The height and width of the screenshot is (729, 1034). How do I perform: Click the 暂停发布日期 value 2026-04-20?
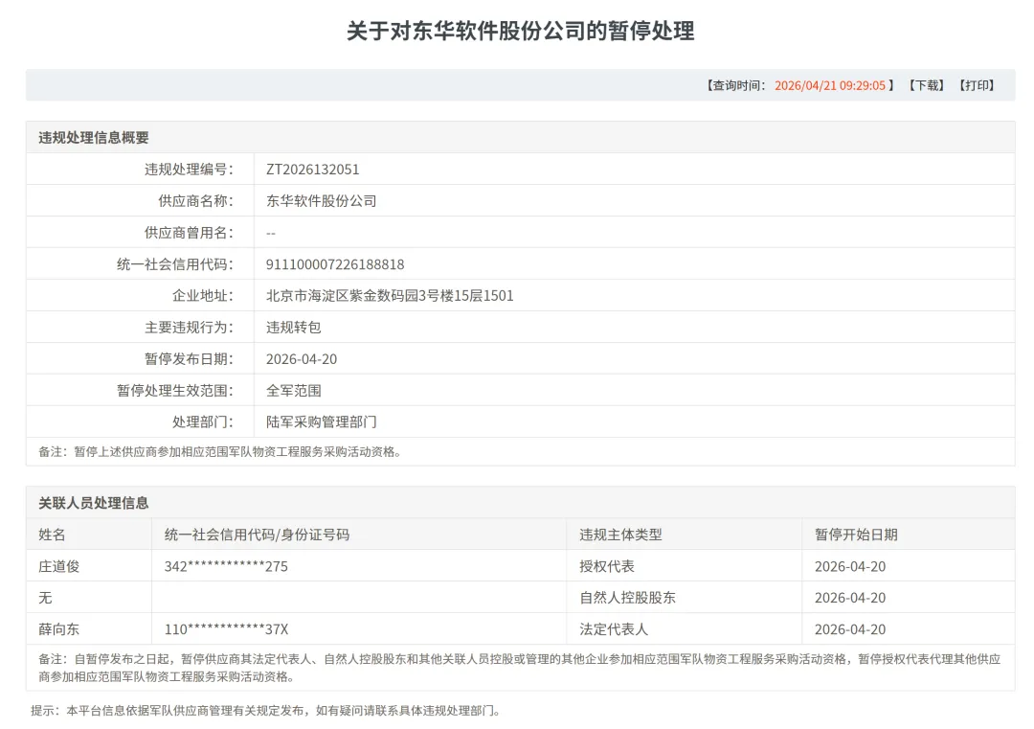pos(302,359)
